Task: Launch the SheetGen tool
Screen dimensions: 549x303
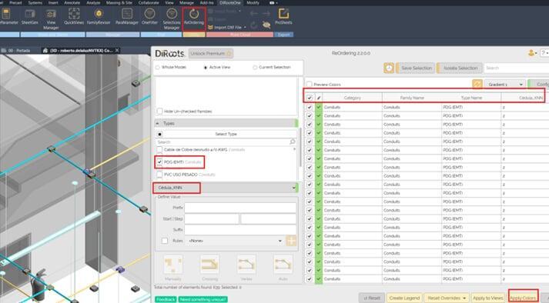Action: (30, 17)
